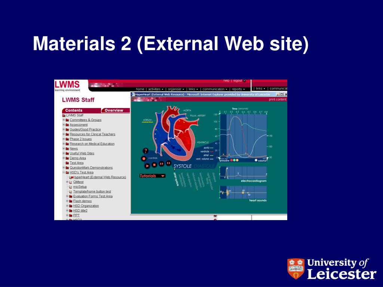Click print content link

pyautogui.click(x=278, y=99)
